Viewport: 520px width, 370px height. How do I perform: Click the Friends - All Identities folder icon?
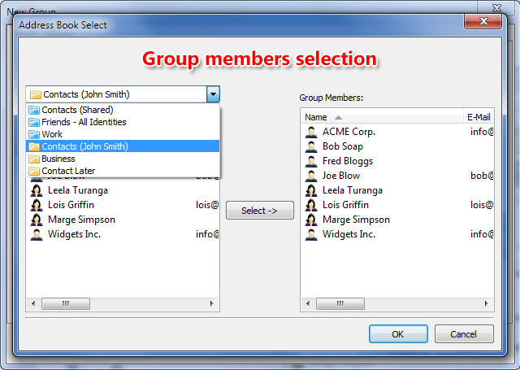coord(34,122)
